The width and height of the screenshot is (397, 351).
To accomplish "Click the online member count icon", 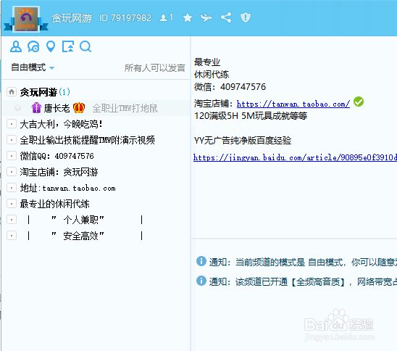I will (166, 17).
